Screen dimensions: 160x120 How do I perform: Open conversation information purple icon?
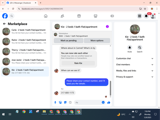click(107, 27)
